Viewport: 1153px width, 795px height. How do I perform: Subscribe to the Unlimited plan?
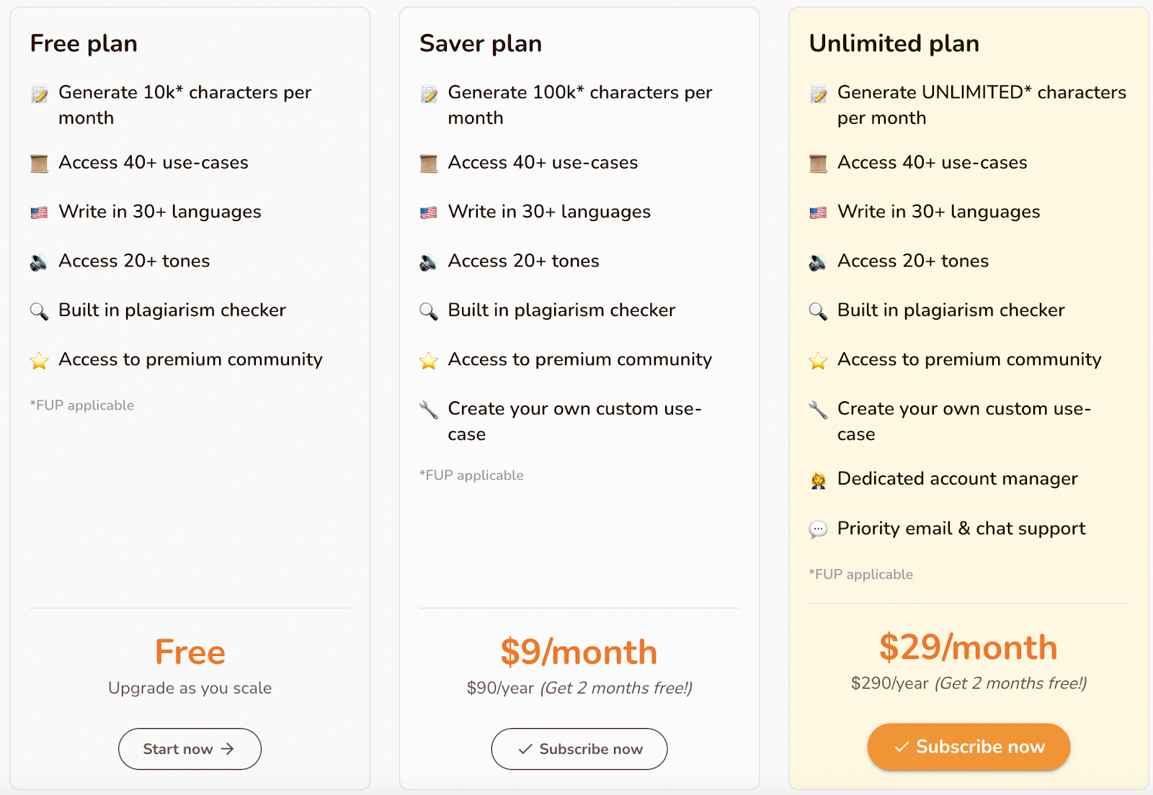coord(969,747)
